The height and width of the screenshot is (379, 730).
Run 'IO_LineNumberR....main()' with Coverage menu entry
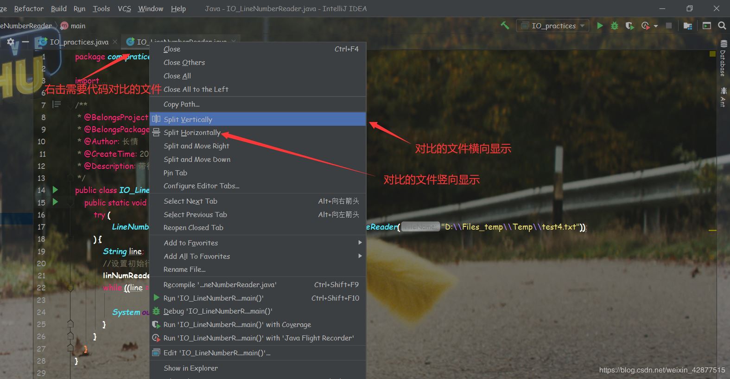[258, 324]
